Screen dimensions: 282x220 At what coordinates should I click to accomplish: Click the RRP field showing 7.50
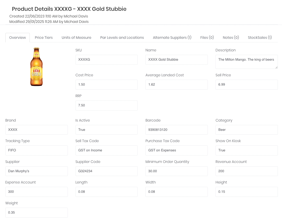tap(107, 105)
